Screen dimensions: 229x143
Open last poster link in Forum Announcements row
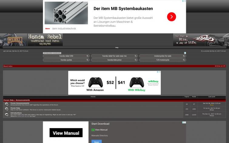pyautogui.click(x=212, y=105)
